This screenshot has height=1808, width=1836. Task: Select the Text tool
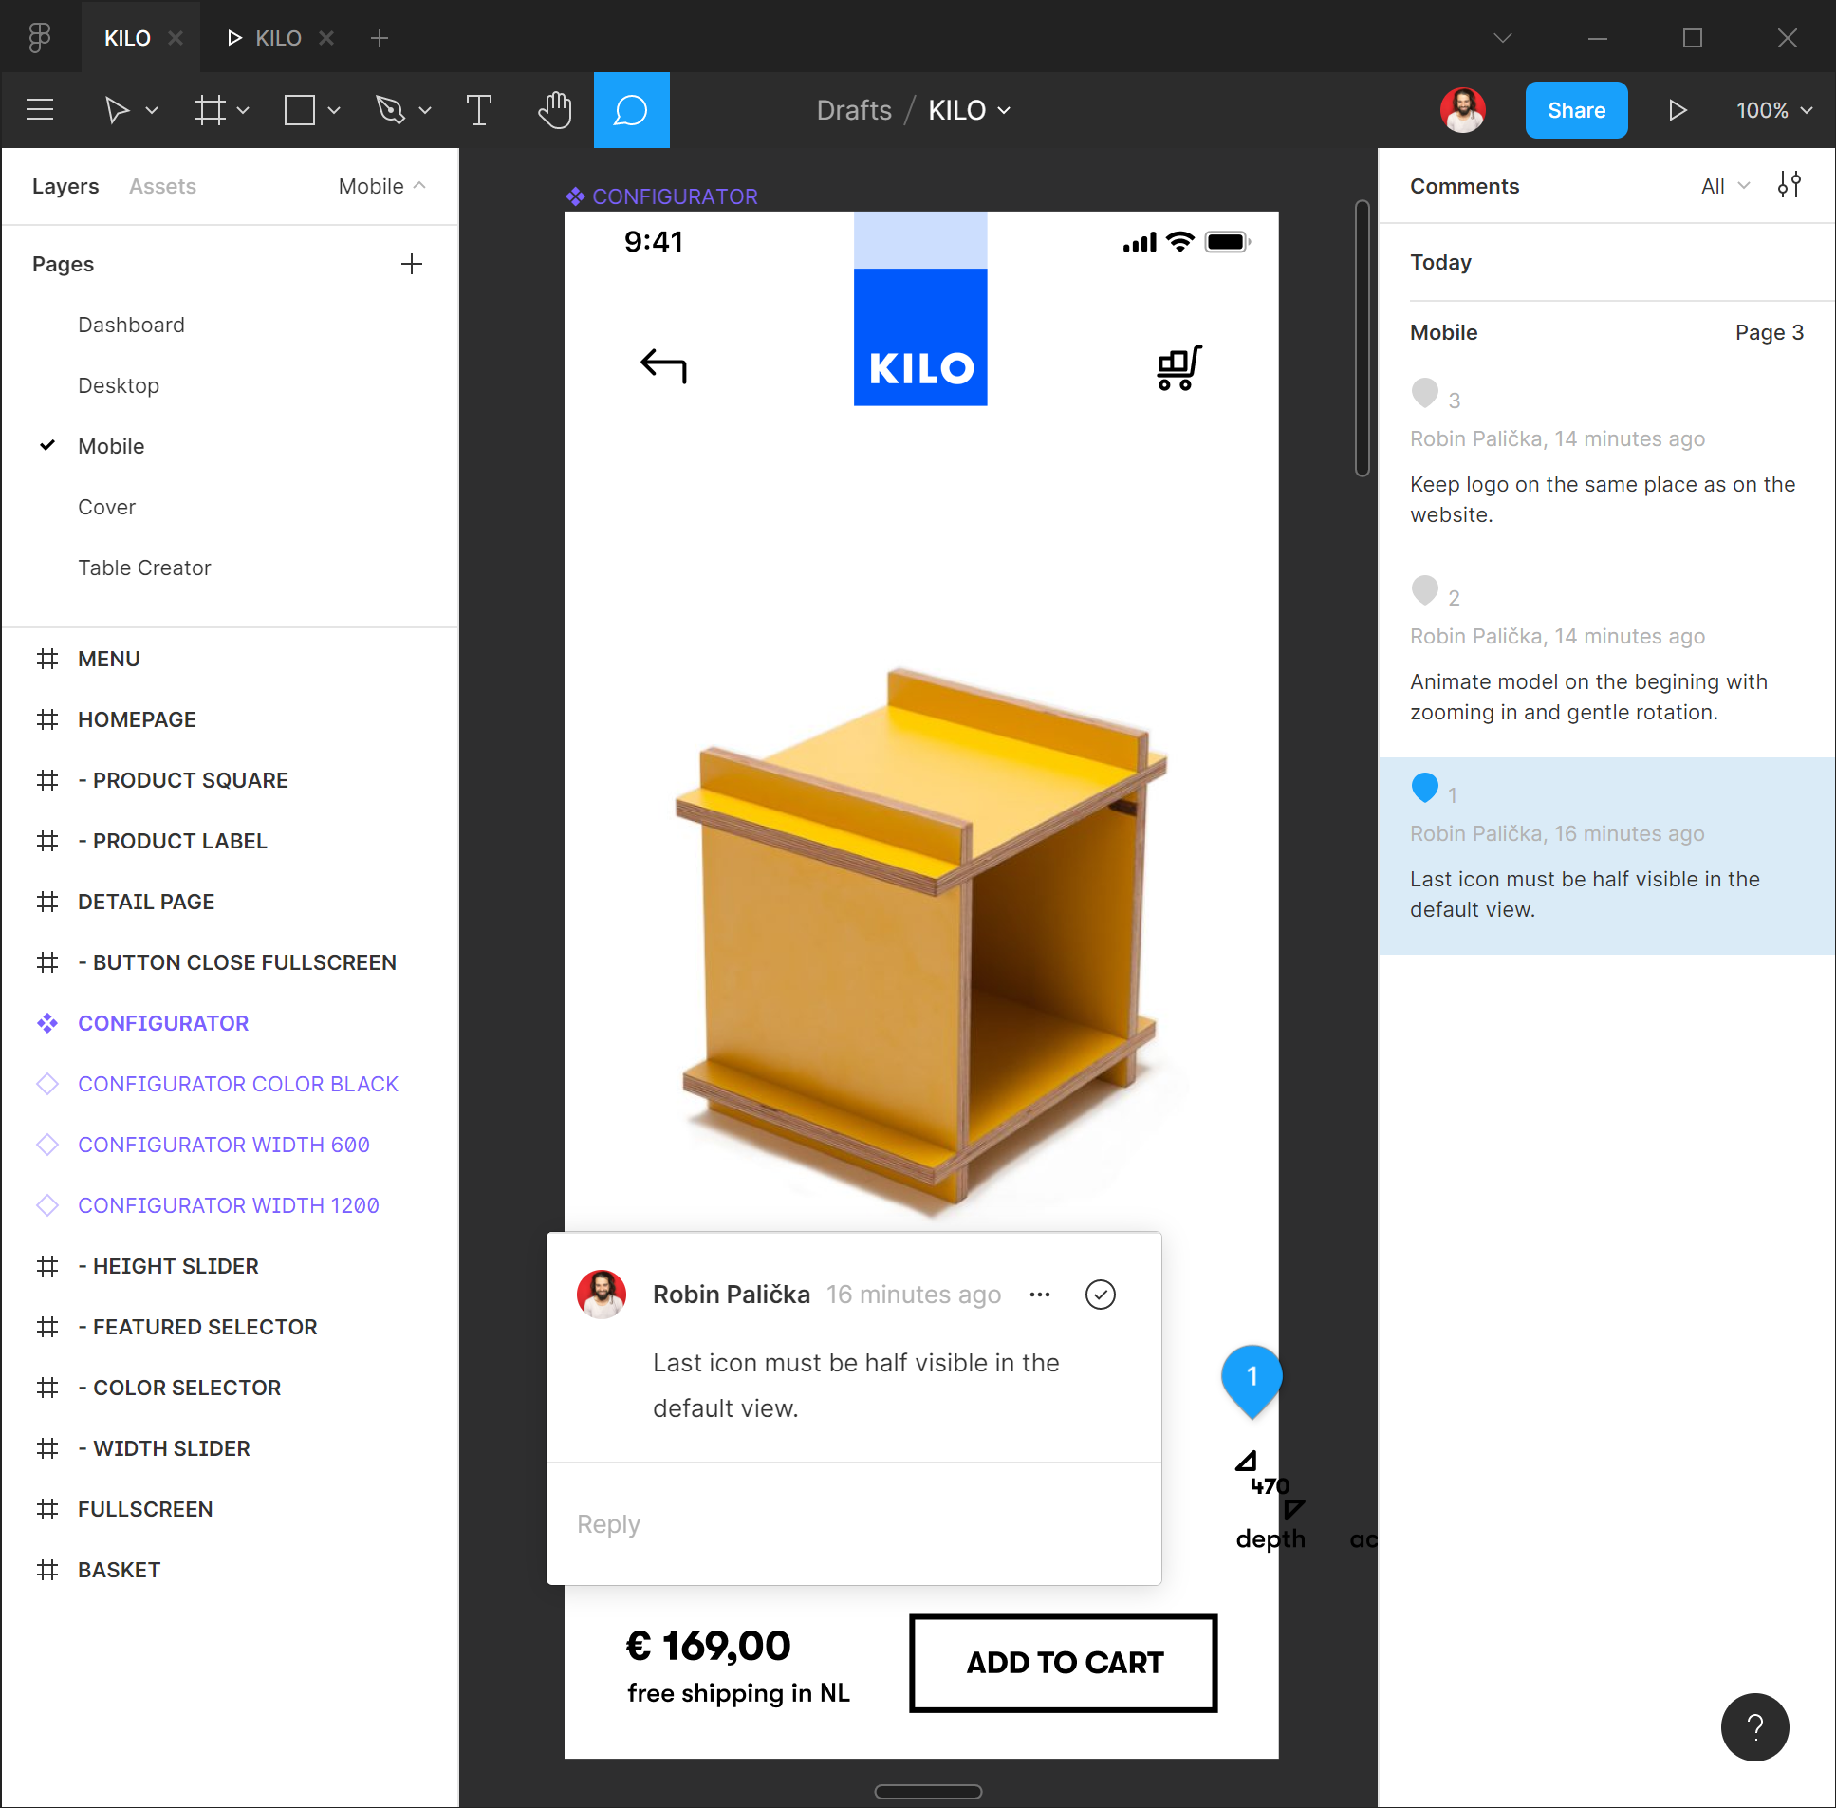pyautogui.click(x=478, y=110)
